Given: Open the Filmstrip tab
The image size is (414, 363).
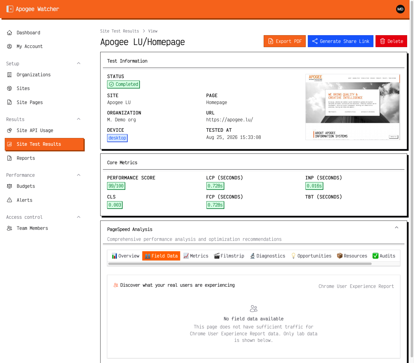Looking at the screenshot, I should [x=229, y=256].
